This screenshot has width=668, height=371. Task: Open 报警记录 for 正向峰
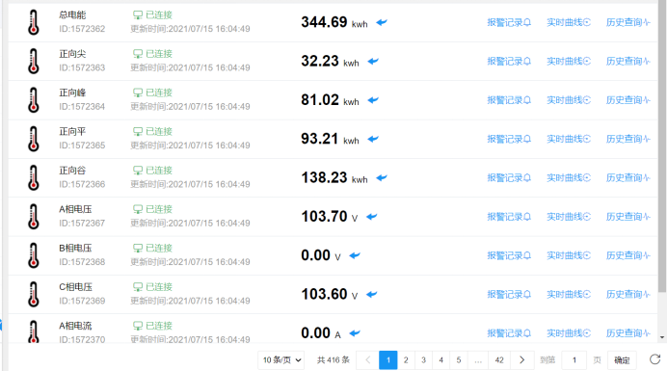pyautogui.click(x=509, y=100)
